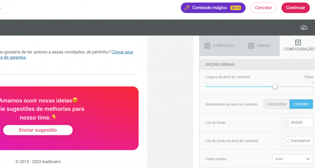Open the transparent content area color swatch
315x168 pixels.
[x=286, y=141]
